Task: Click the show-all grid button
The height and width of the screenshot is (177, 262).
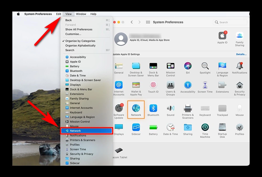Action: (148, 22)
